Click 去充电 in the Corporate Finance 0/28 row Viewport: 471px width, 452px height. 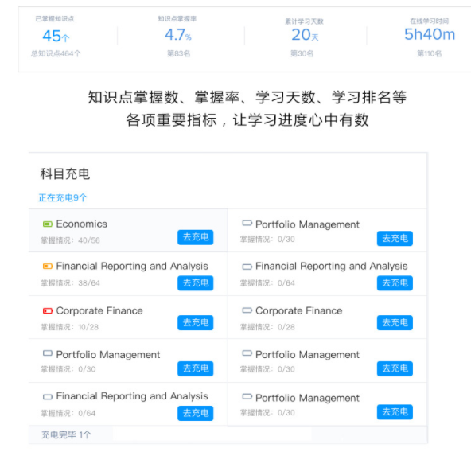pyautogui.click(x=395, y=323)
